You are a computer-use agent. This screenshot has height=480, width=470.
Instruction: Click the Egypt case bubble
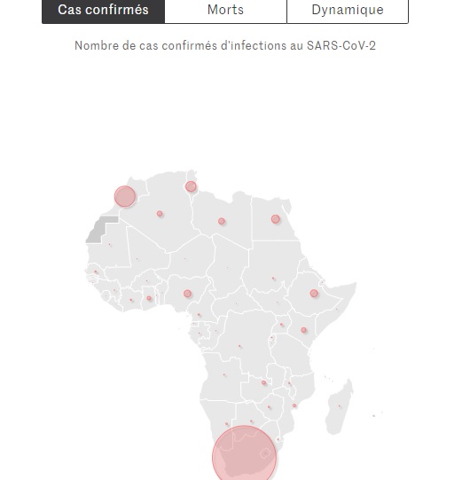(x=276, y=219)
